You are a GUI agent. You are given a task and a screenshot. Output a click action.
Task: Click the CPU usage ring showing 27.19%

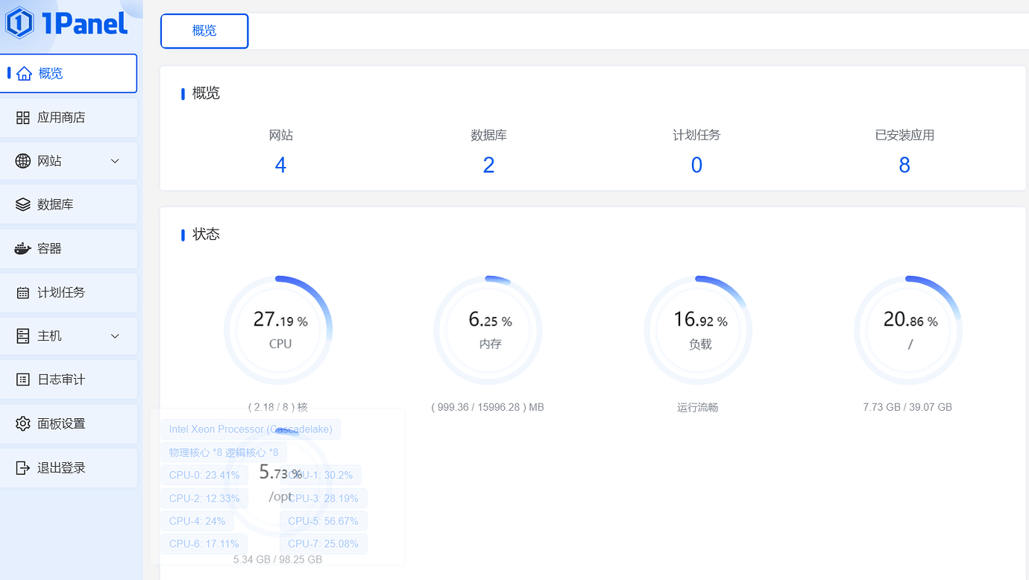[279, 328]
